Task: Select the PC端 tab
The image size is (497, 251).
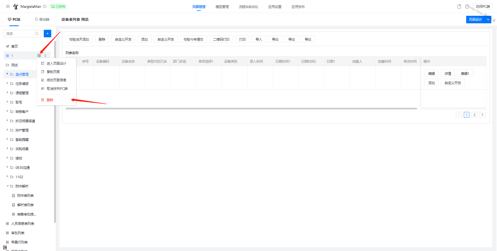Action: point(14,19)
